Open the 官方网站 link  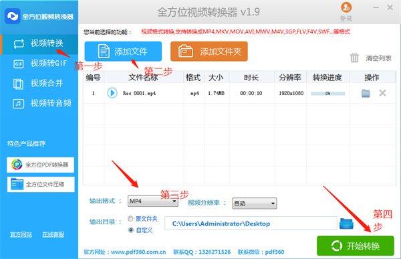[21, 234]
